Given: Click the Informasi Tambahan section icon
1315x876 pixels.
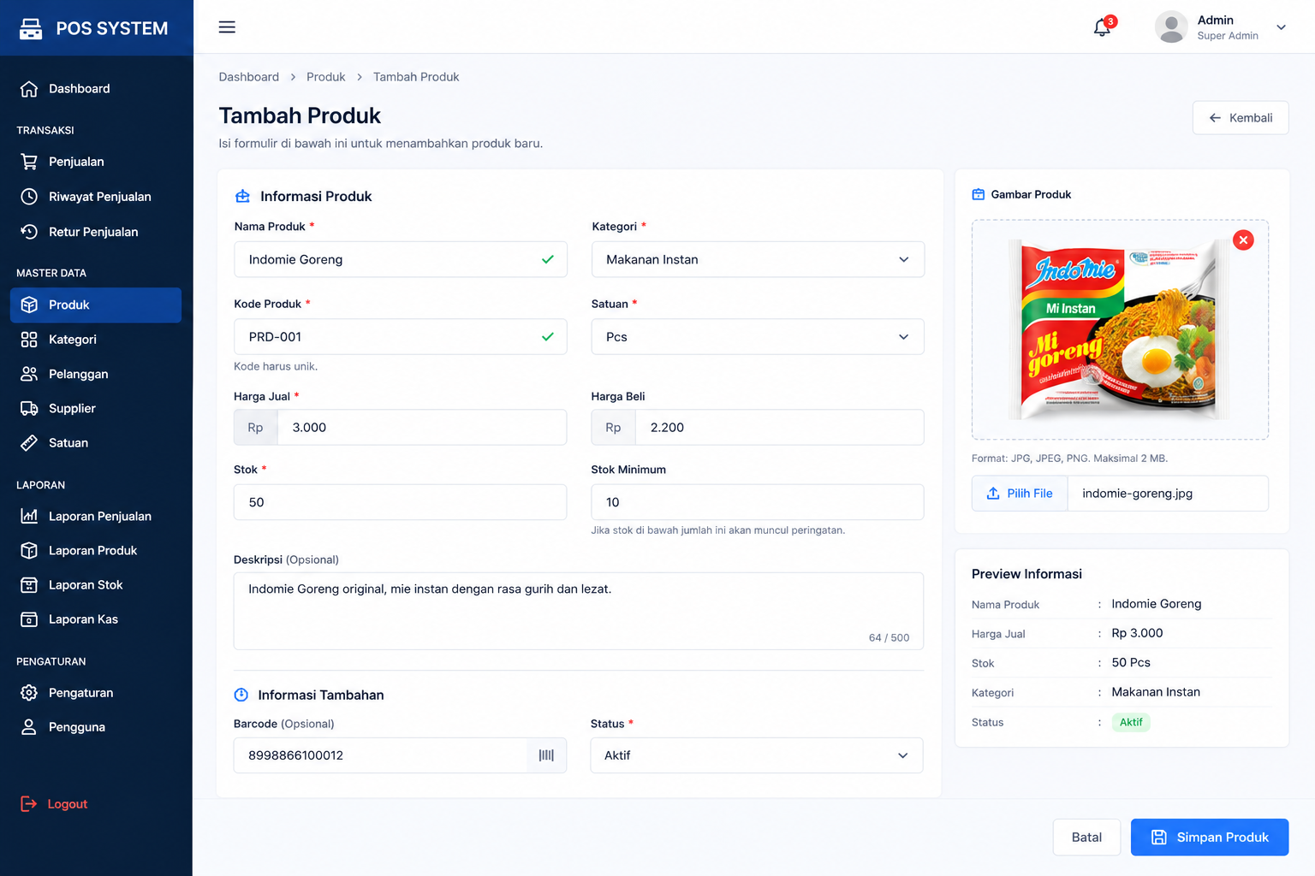Looking at the screenshot, I should (x=241, y=695).
